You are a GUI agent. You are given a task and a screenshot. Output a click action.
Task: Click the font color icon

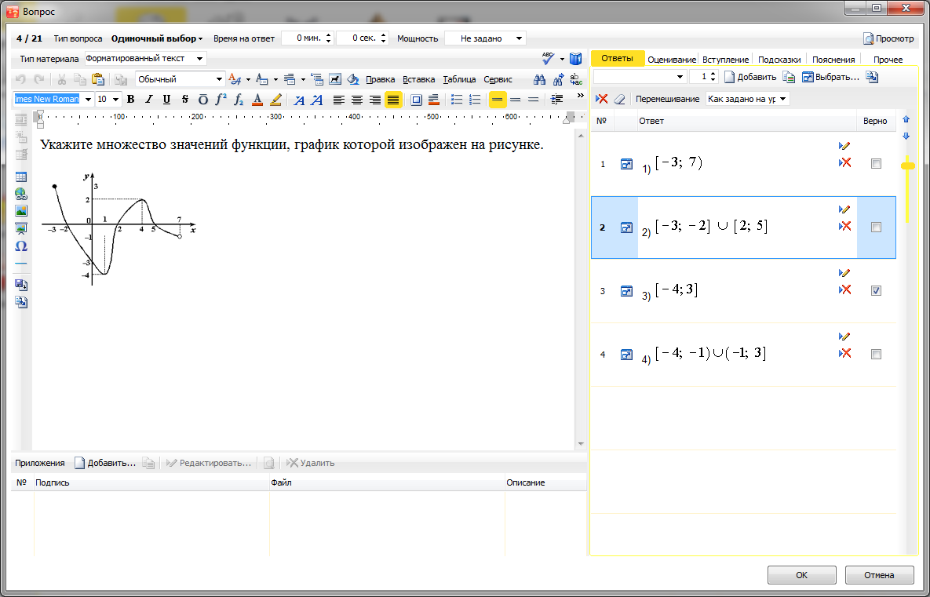(257, 100)
